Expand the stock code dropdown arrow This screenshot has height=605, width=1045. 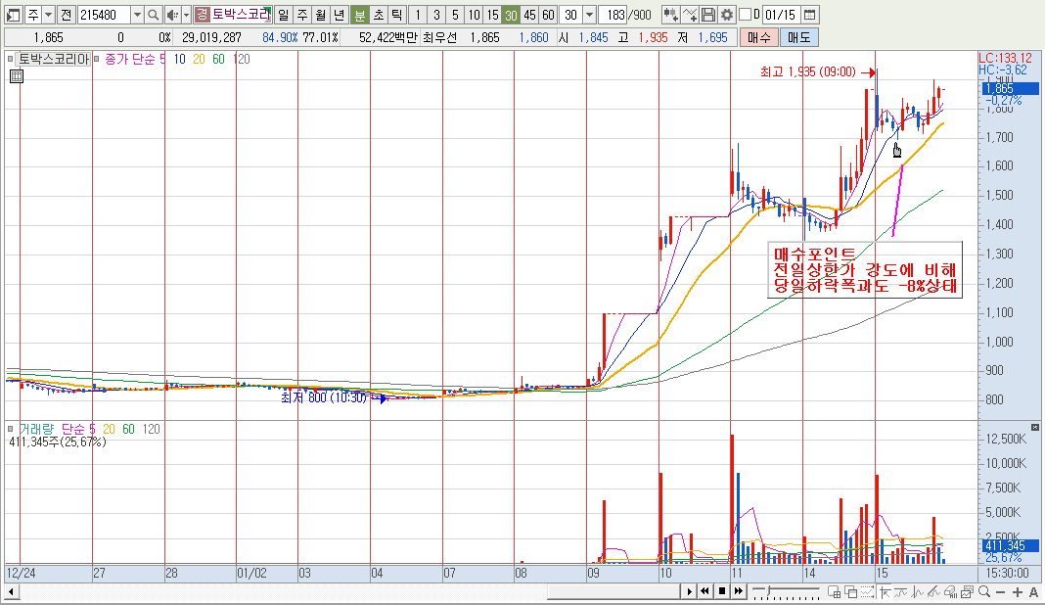tap(136, 15)
